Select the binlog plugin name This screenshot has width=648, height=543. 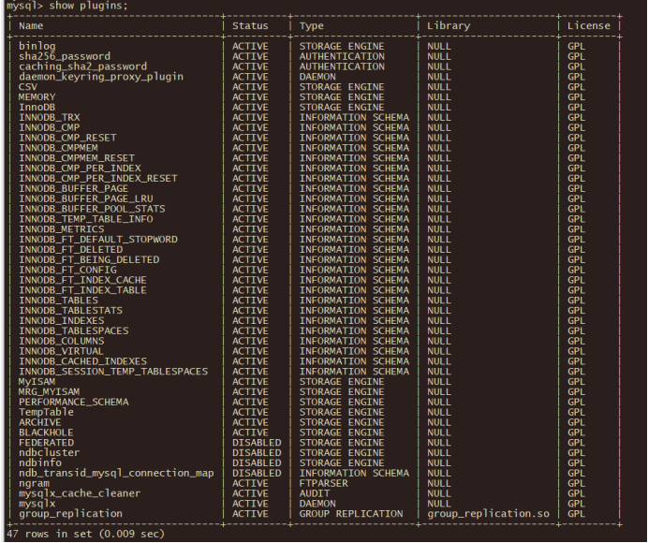[37, 46]
